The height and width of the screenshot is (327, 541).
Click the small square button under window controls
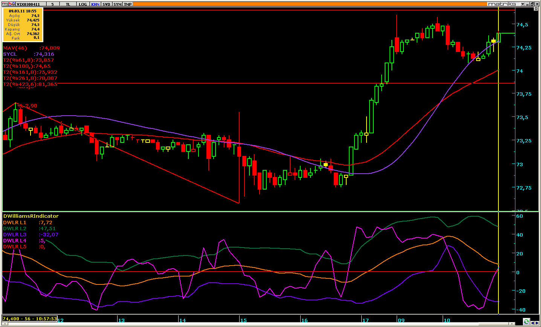click(x=537, y=9)
